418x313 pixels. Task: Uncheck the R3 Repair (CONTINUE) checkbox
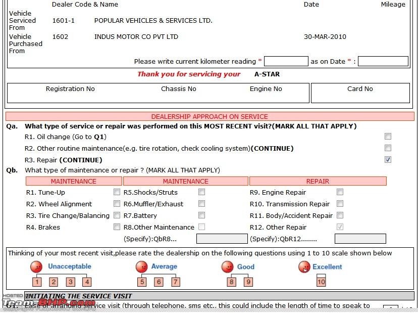pos(388,160)
